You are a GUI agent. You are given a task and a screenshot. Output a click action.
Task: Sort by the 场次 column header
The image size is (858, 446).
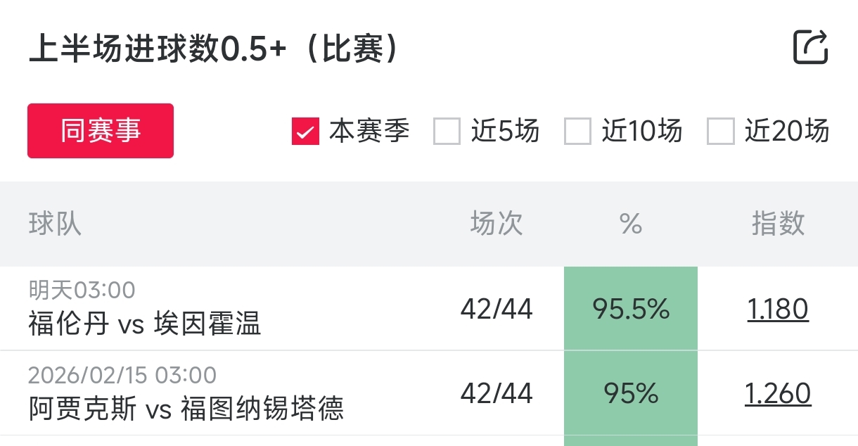click(x=497, y=224)
